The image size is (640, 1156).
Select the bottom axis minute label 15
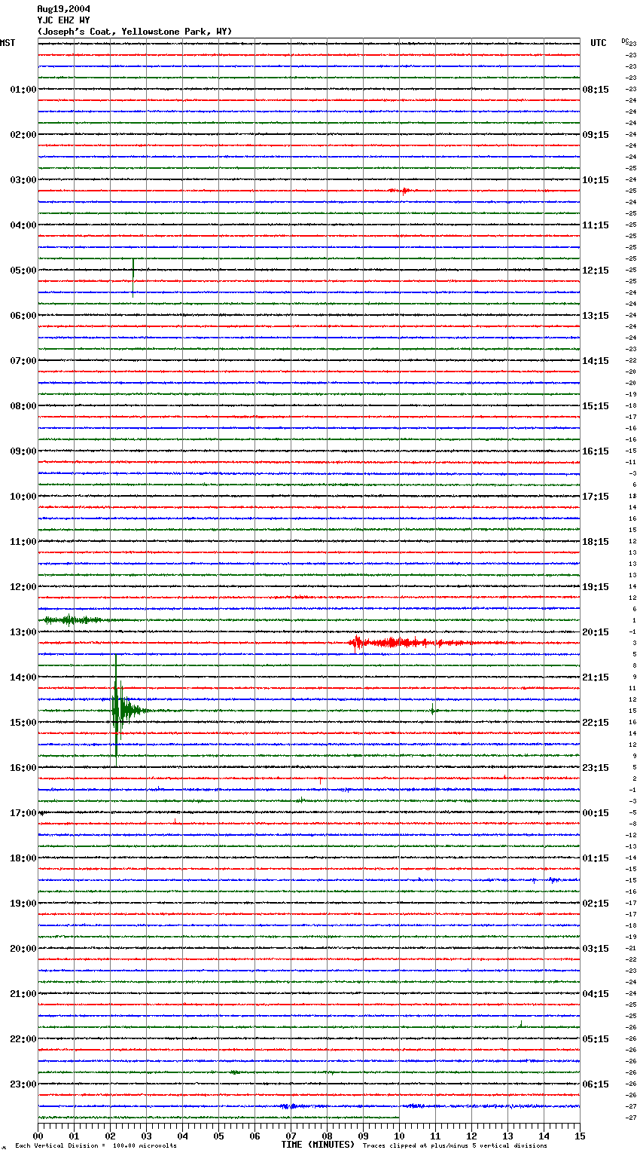tap(580, 1135)
